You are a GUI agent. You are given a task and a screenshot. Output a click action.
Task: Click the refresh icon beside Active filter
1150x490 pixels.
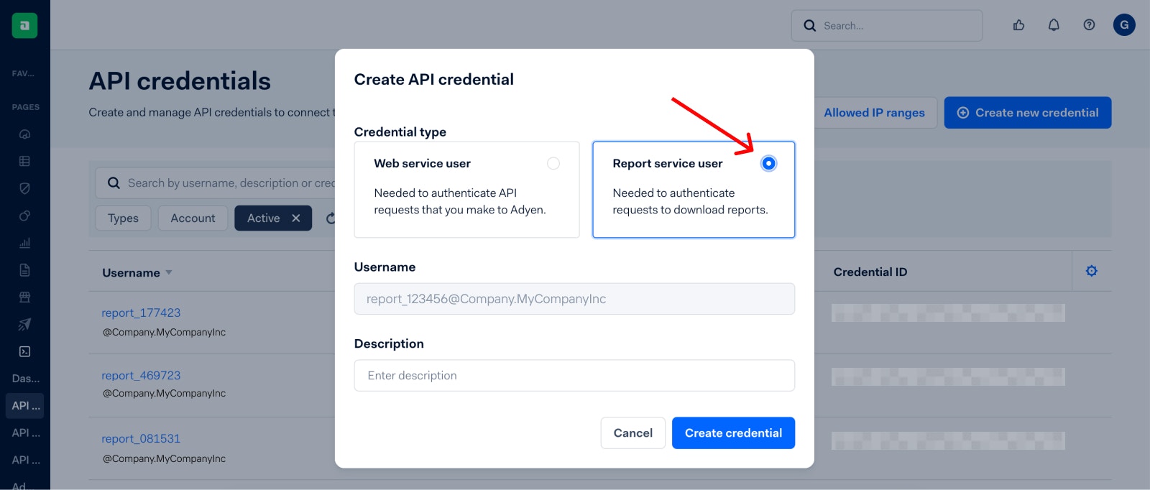coord(331,218)
